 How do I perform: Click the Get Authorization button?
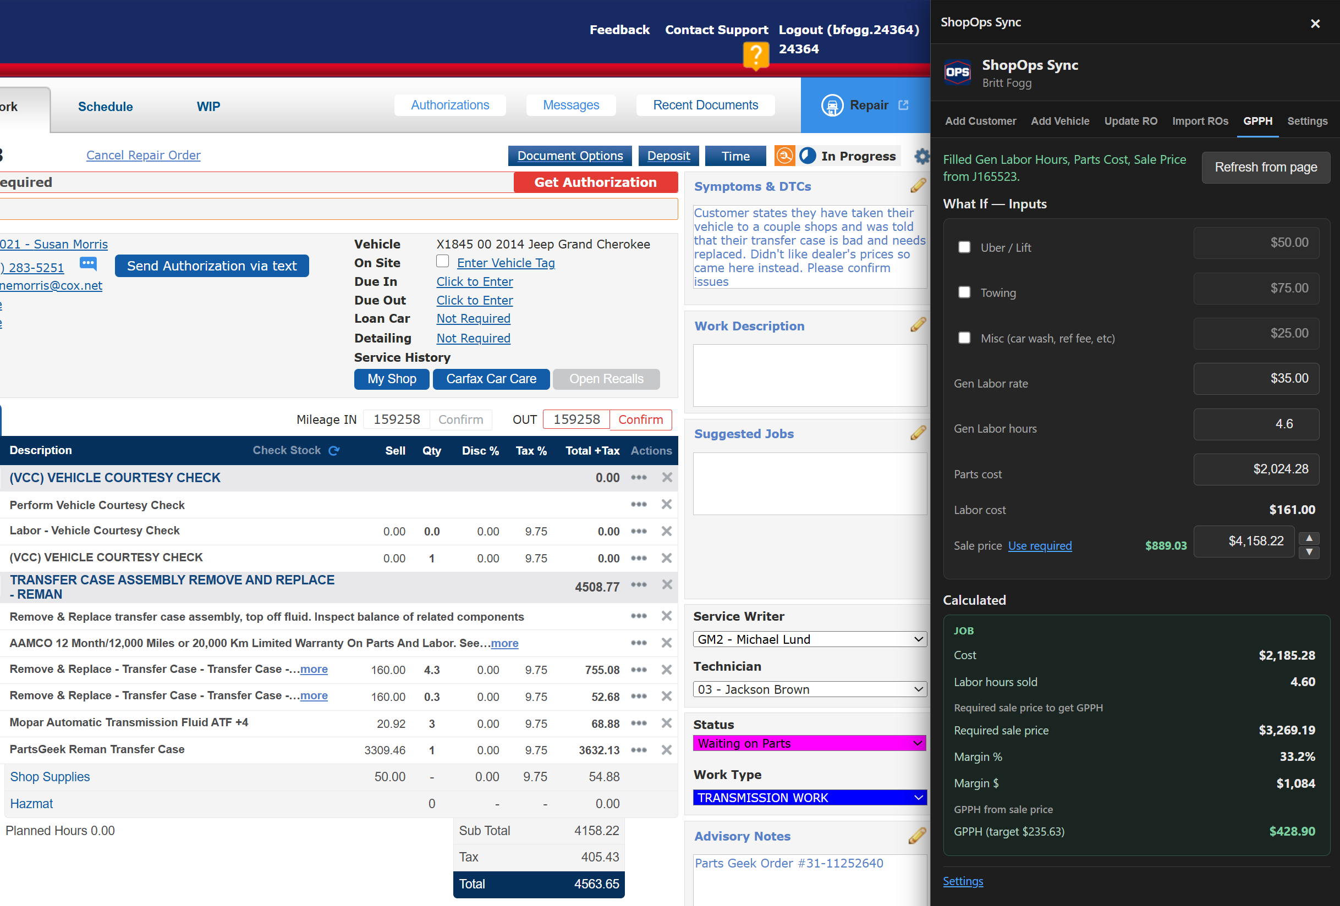click(x=595, y=182)
